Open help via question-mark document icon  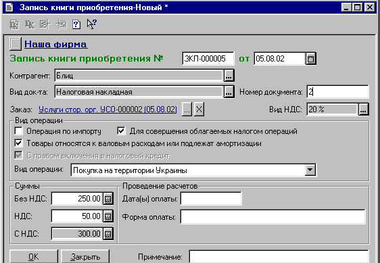[x=76, y=24]
